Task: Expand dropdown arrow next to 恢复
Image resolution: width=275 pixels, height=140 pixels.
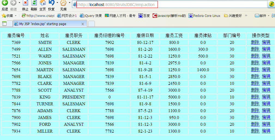Action: [57, 3]
